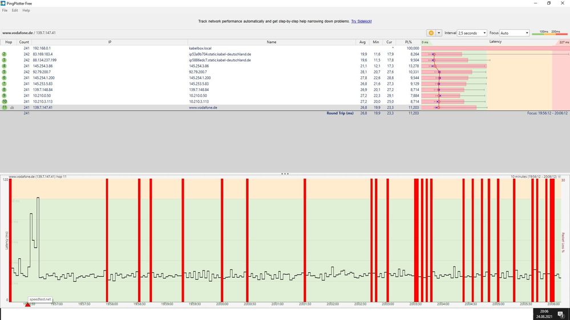Open the dropdown arrow beside the pause button

(439, 33)
